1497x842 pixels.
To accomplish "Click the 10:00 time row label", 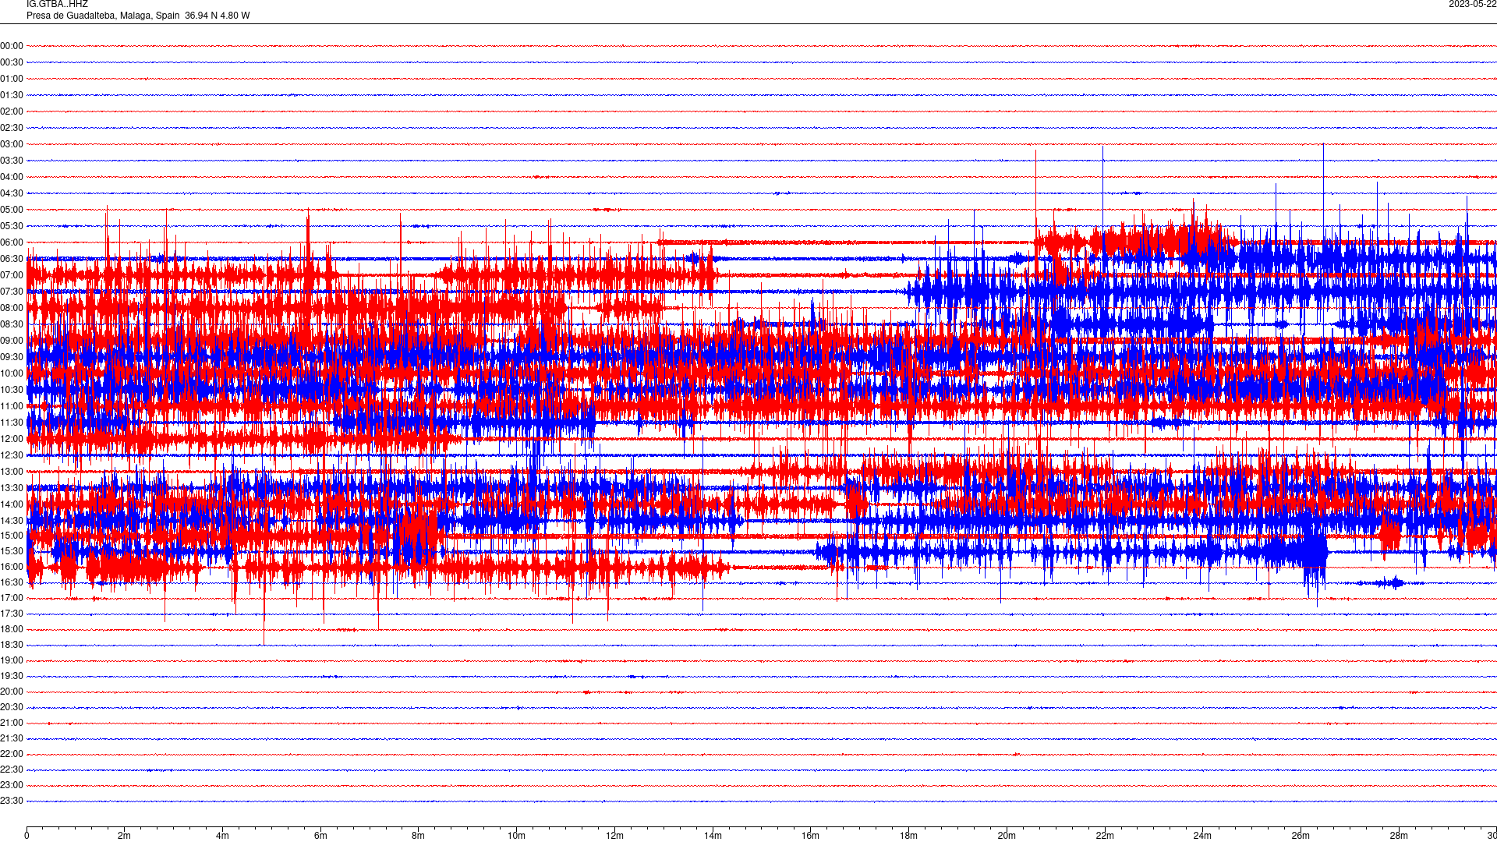I will click(12, 373).
